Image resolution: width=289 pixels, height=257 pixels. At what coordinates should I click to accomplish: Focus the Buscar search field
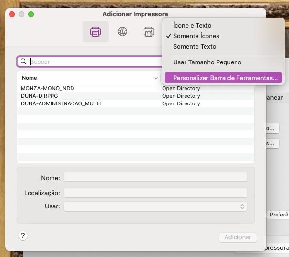tap(95, 62)
